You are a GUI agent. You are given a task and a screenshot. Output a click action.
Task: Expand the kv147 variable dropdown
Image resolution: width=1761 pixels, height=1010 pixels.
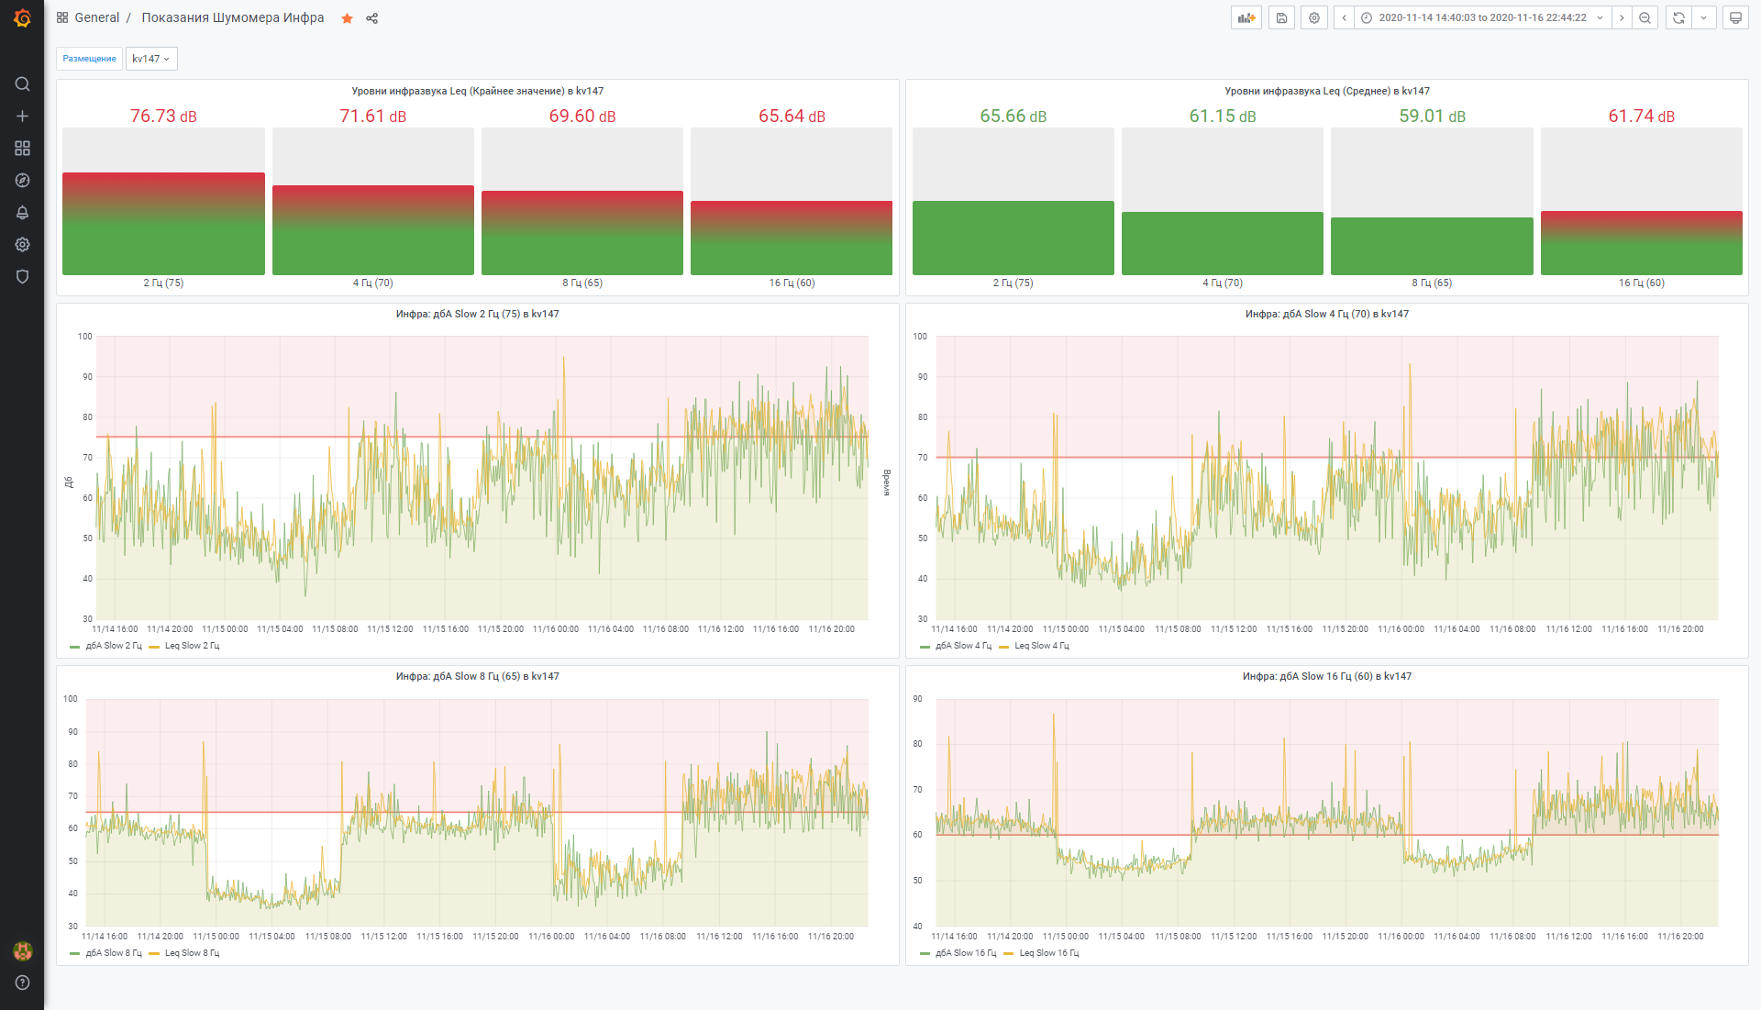point(151,59)
